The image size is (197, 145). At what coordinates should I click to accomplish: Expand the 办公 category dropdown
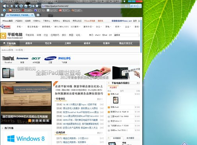pyautogui.click(x=99, y=27)
